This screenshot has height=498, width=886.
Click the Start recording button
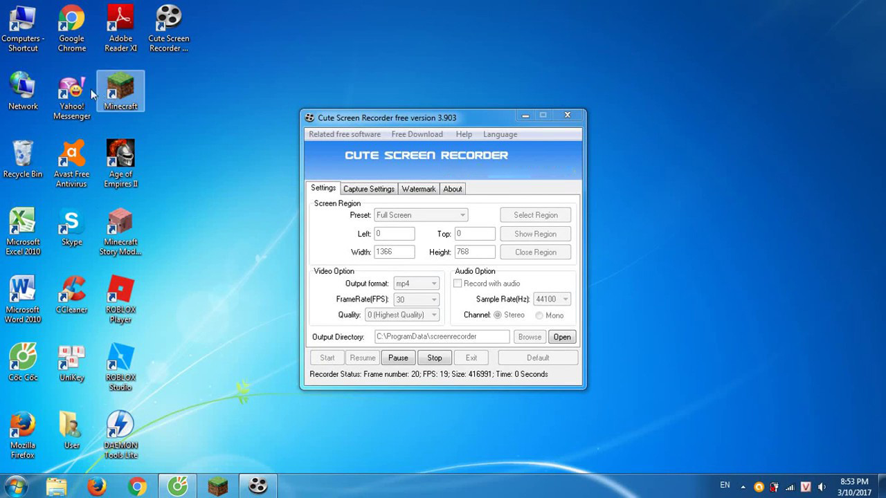[x=327, y=358]
